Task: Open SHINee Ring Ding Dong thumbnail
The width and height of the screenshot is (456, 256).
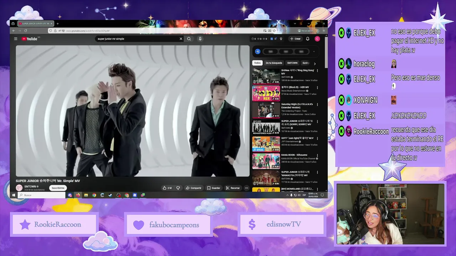Action: pyautogui.click(x=266, y=76)
